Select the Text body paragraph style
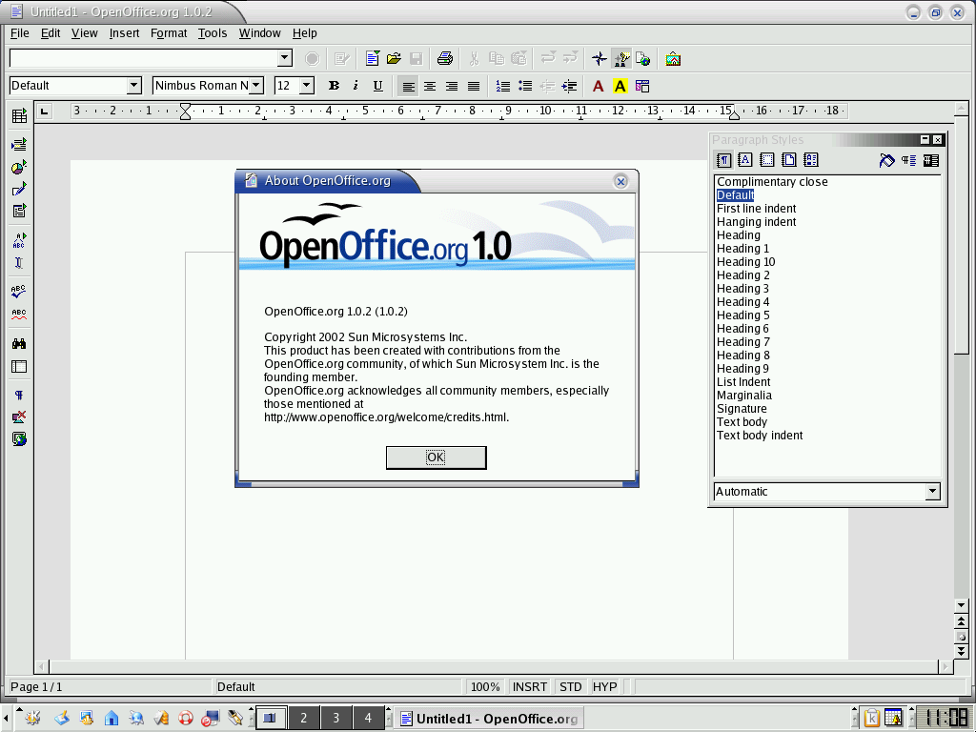 742,422
